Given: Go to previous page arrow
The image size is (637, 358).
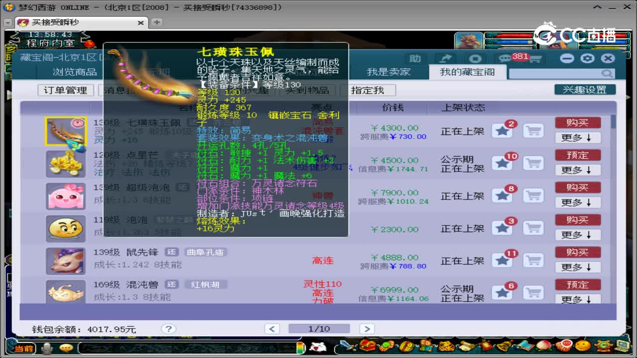Looking at the screenshot, I should [272, 329].
